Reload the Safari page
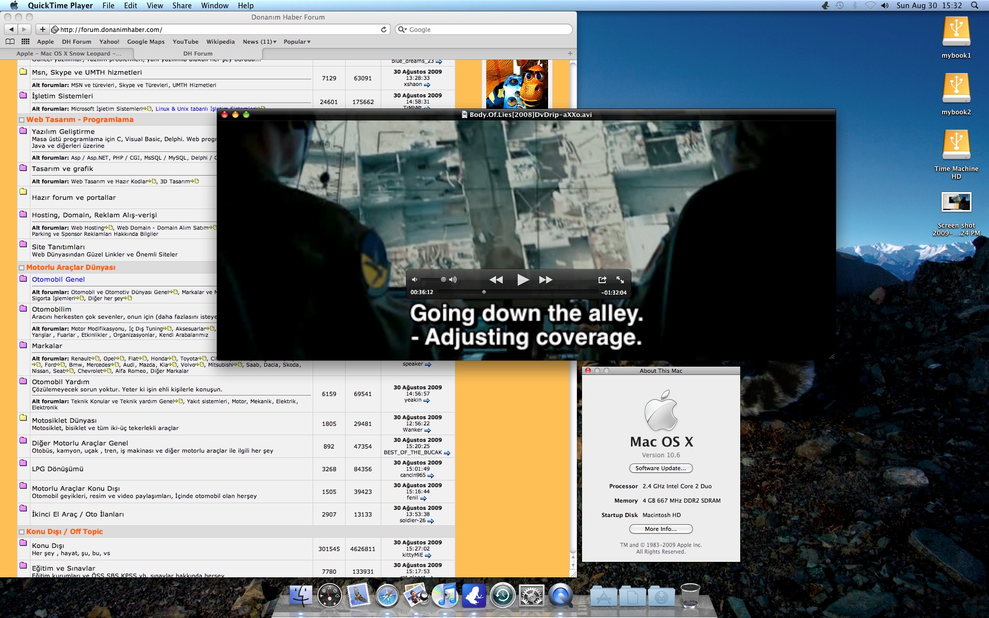989x618 pixels. tap(384, 29)
